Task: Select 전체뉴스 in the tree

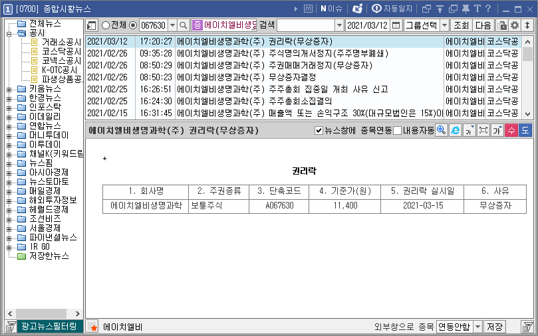Action: (x=45, y=24)
